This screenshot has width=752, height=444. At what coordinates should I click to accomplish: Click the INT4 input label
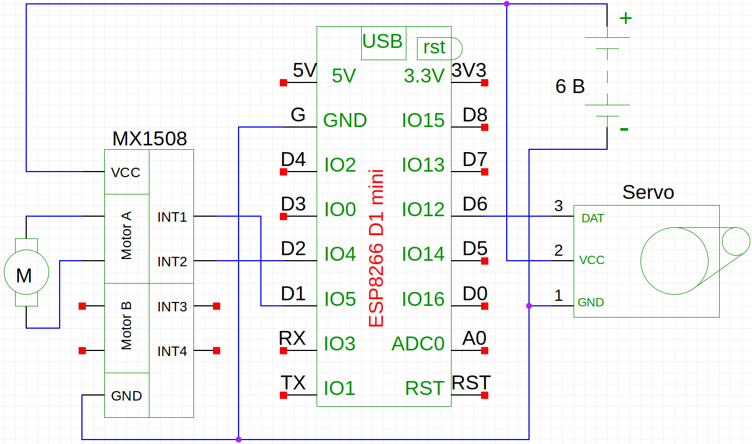(172, 352)
